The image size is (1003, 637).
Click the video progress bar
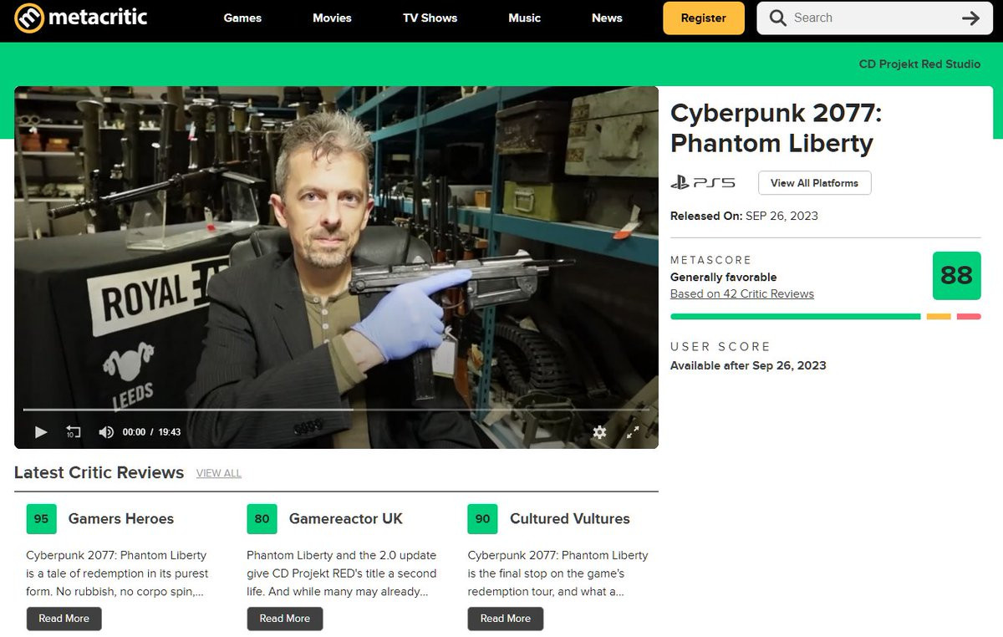(x=336, y=410)
